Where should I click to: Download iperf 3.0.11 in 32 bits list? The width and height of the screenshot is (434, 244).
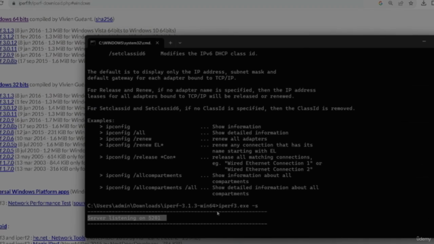pyautogui.click(x=8, y=114)
